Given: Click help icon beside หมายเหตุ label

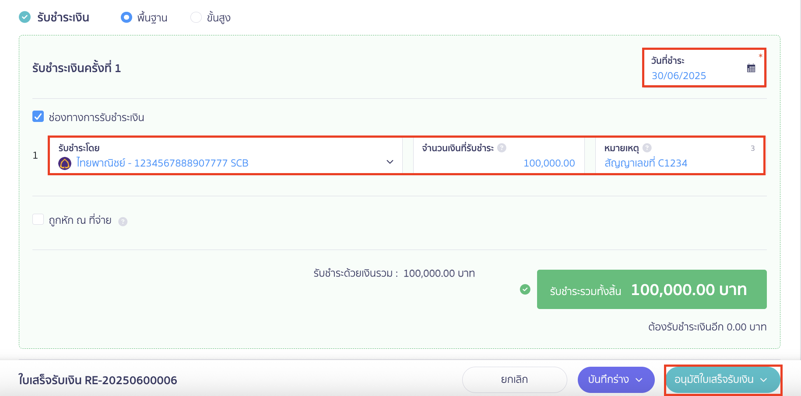Looking at the screenshot, I should click(647, 148).
